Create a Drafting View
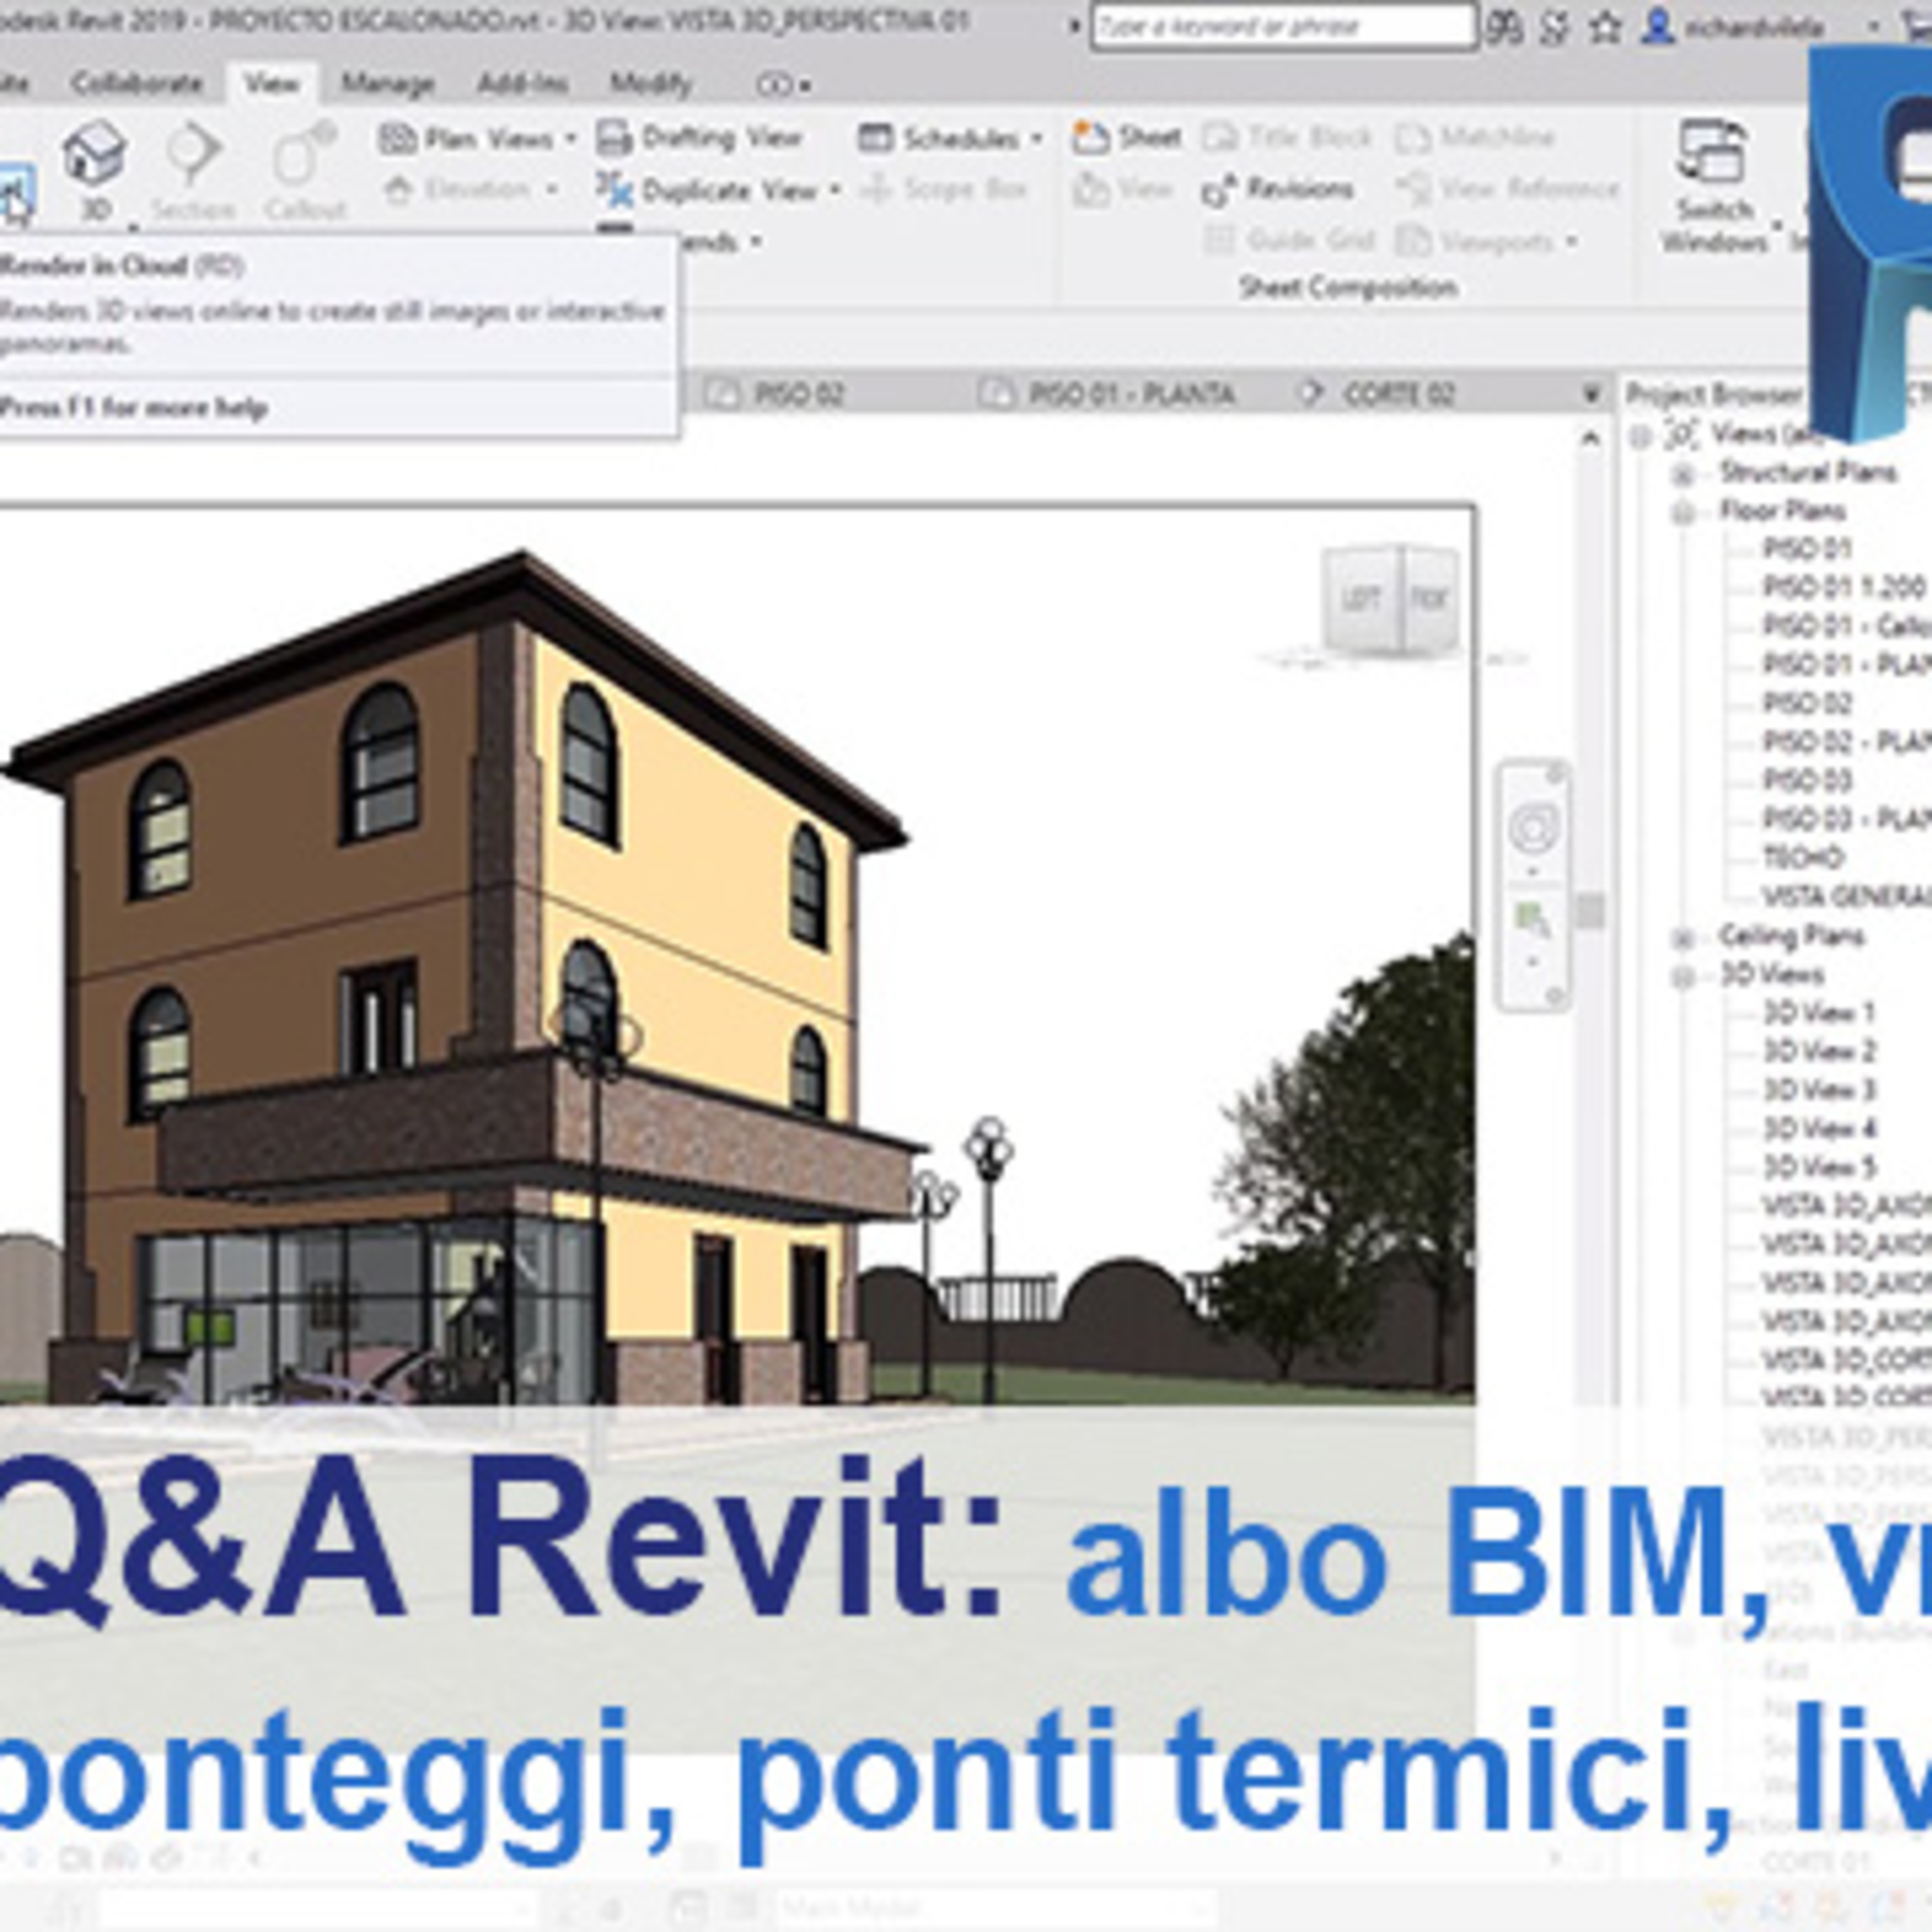 click(x=701, y=137)
